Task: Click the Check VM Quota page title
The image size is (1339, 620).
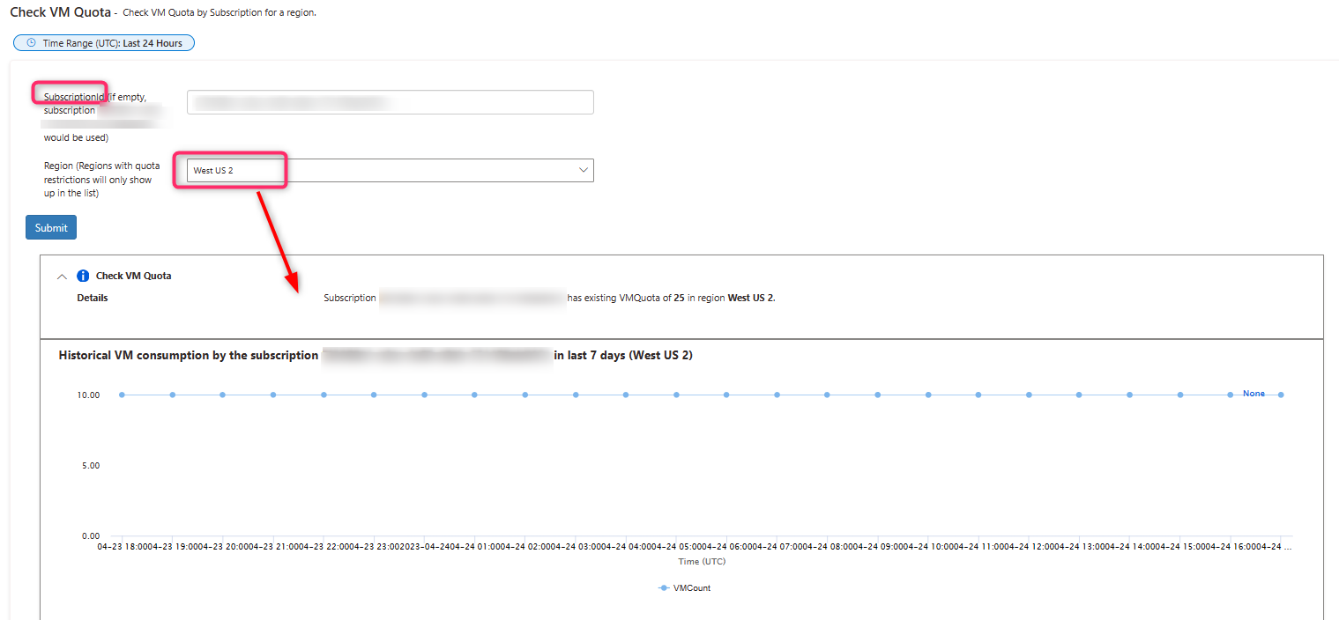Action: (x=61, y=13)
